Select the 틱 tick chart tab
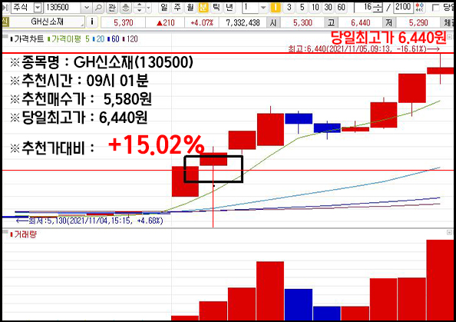This screenshot has height=322, width=456. point(216,7)
